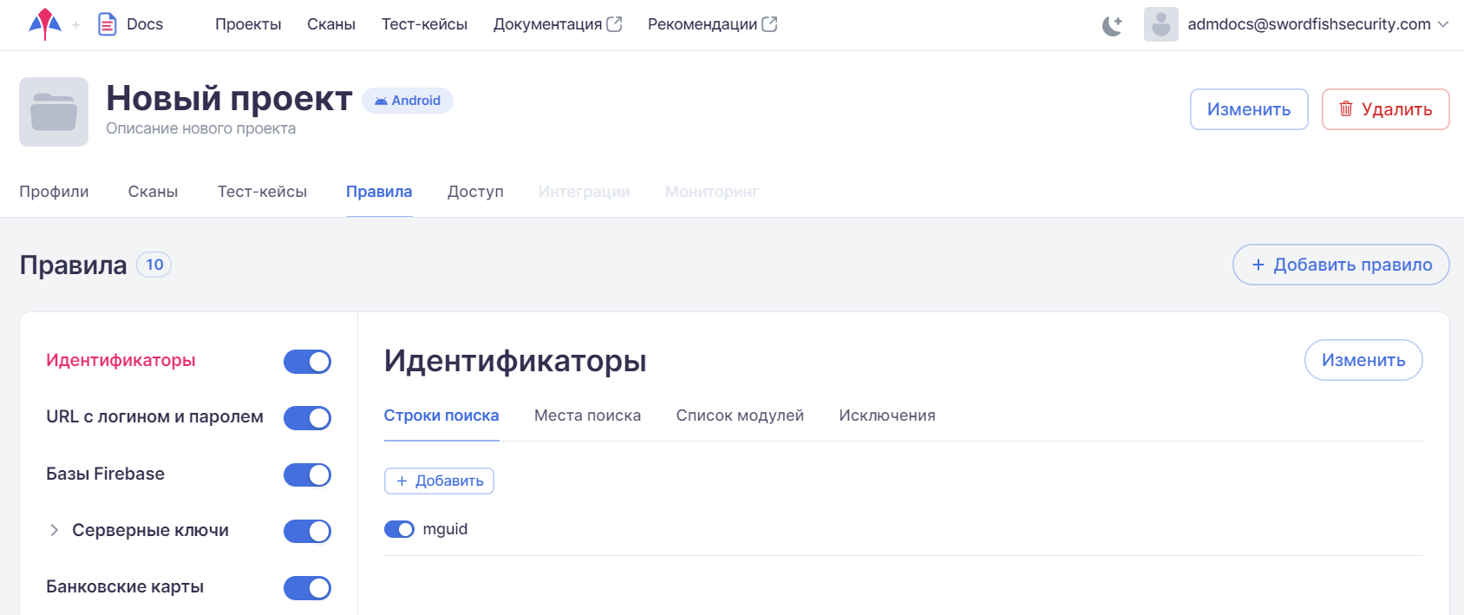1464x615 pixels.
Task: Click the Stingray logo icon
Action: (44, 24)
